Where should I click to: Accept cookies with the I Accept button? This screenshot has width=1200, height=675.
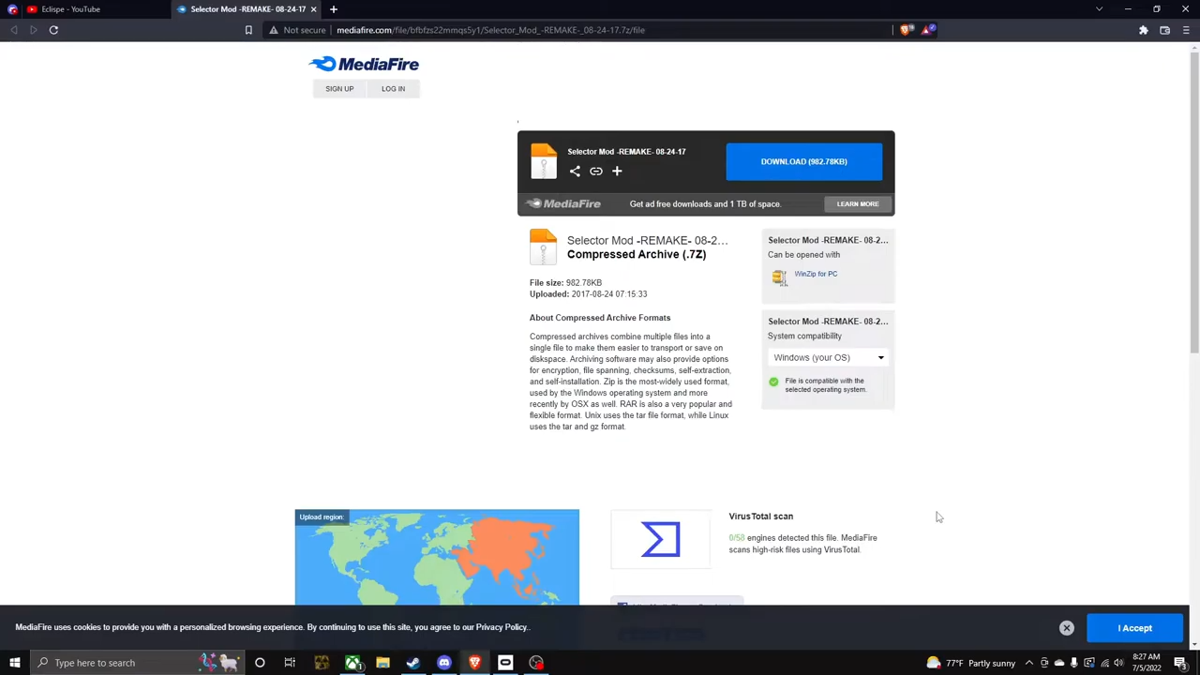tap(1134, 628)
